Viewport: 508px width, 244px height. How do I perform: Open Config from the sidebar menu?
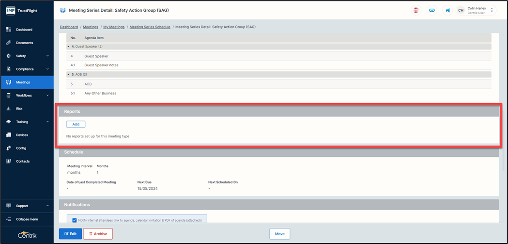click(27, 148)
